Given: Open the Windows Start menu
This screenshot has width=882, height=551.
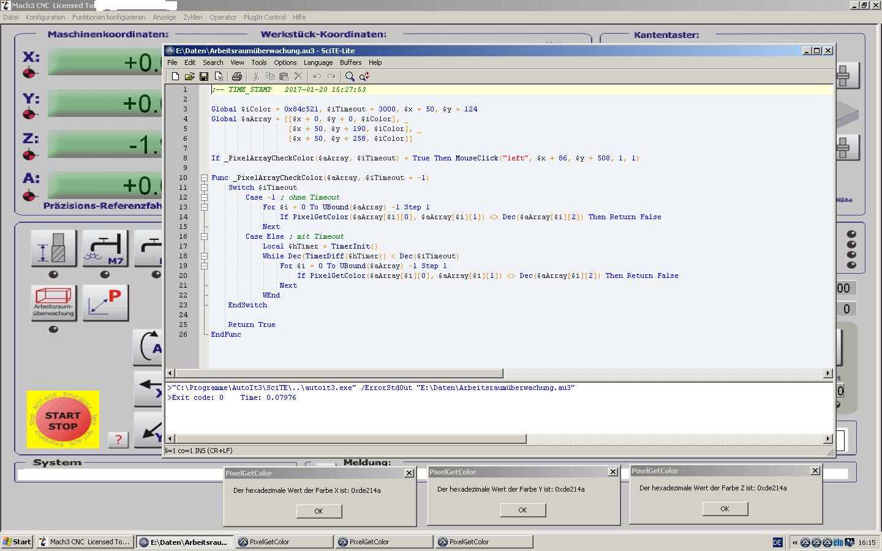Looking at the screenshot, I should point(17,542).
